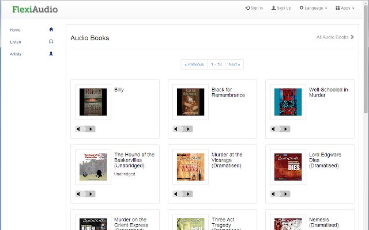The height and width of the screenshot is (230, 369).
Task: Go to the Next page
Action: [x=234, y=64]
